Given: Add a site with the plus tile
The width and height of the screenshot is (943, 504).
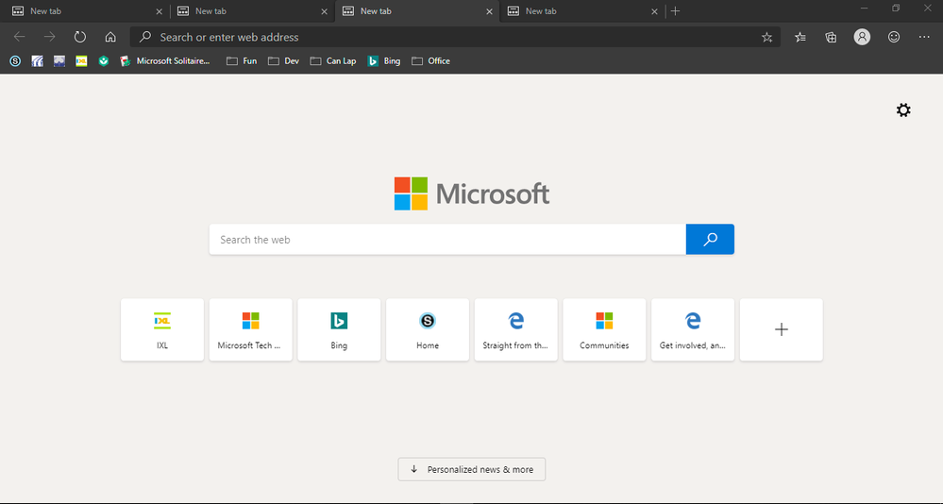Looking at the screenshot, I should click(782, 329).
